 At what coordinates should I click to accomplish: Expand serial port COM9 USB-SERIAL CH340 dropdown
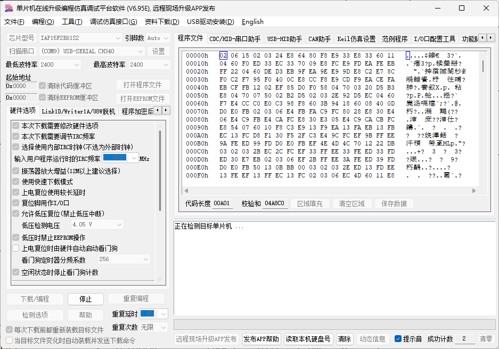[x=141, y=51]
